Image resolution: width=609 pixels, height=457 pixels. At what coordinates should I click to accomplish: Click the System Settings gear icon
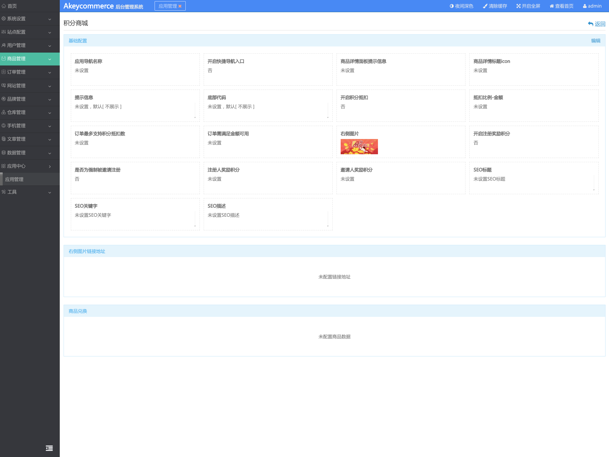4,19
